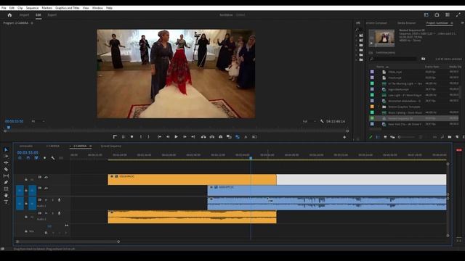Click the Mark Out bracket button
Image resolution: width=465 pixels, height=261 pixels.
point(148,137)
